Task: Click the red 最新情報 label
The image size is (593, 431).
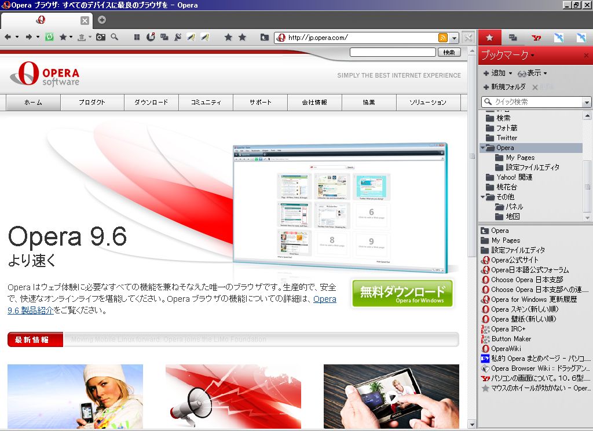Action: (x=35, y=339)
